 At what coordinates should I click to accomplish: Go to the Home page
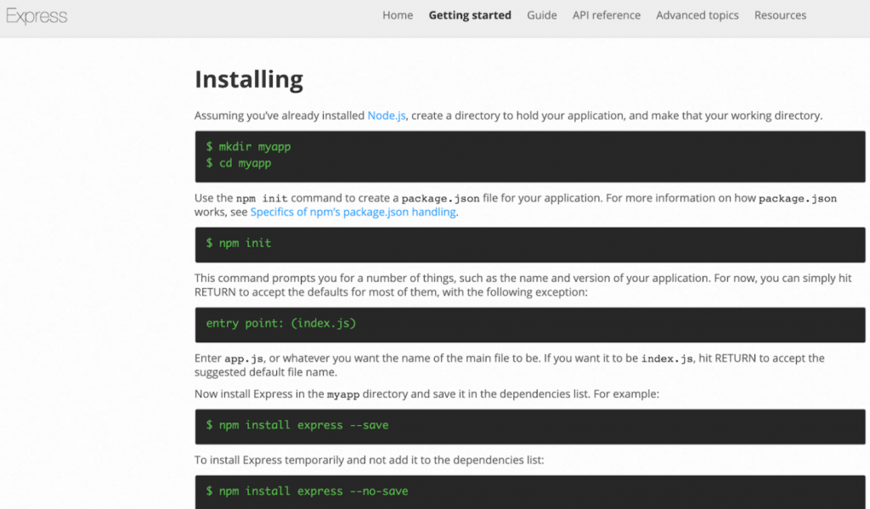tap(398, 15)
